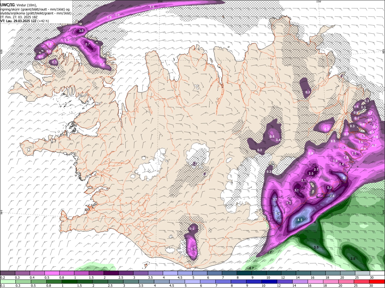Click the 'rigning/skúrir' legend description line

[x=35, y=9]
